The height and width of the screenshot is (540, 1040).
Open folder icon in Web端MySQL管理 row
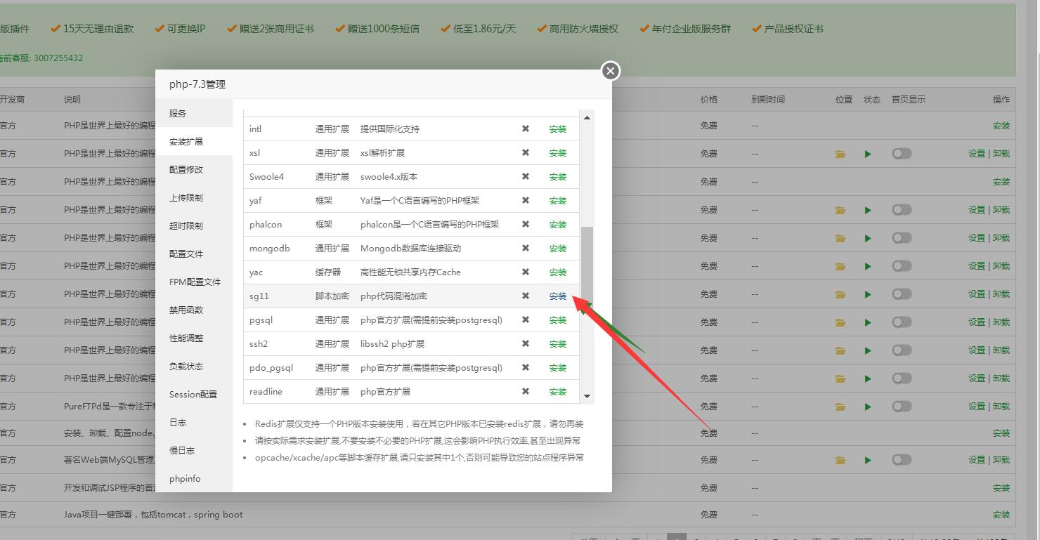840,460
